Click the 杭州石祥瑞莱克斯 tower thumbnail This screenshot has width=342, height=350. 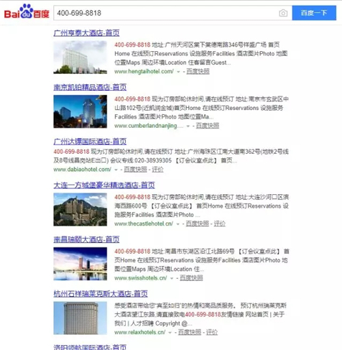coord(80,318)
